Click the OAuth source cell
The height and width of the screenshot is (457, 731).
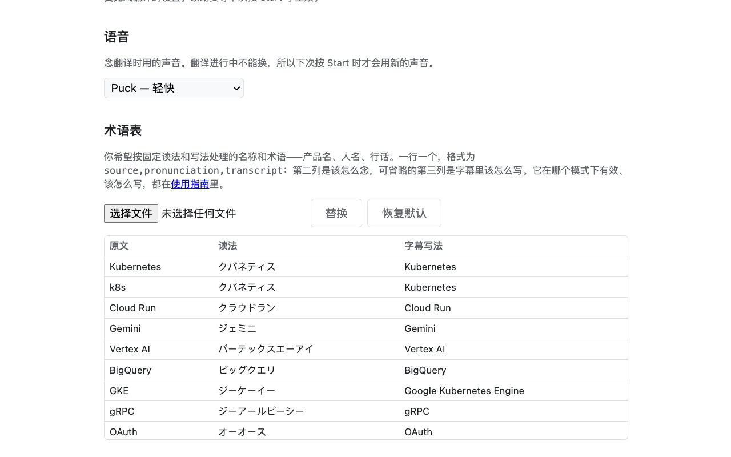(x=159, y=431)
